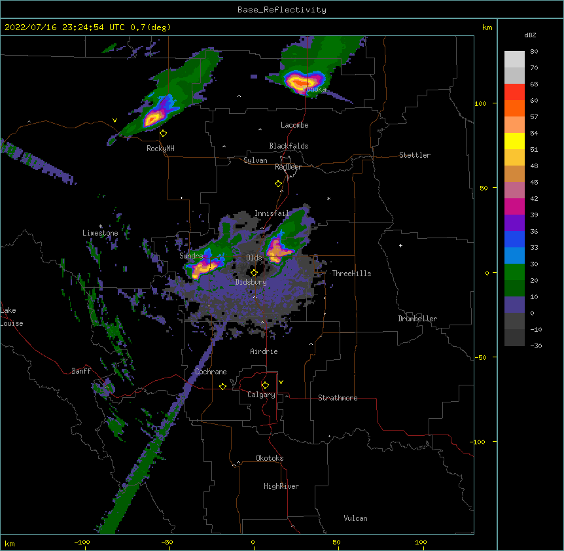564x551 pixels.
Task: Select the light gray 70-80 dBZ legend swatch
Action: 514,60
